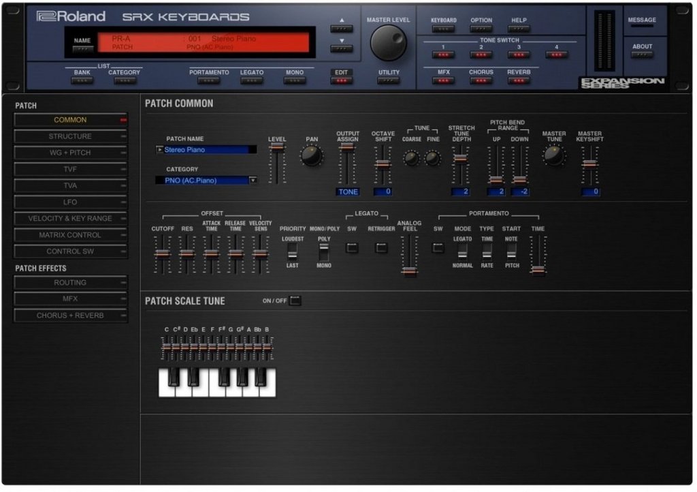Screen dimensions: 697x492
Task: Enable LEGATO in top panel
Action: click(252, 80)
